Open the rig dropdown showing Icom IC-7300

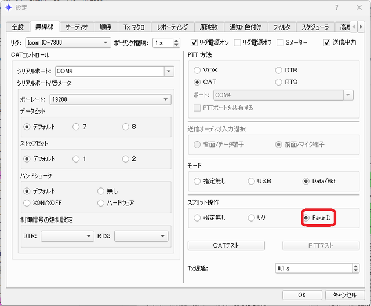tap(68, 43)
